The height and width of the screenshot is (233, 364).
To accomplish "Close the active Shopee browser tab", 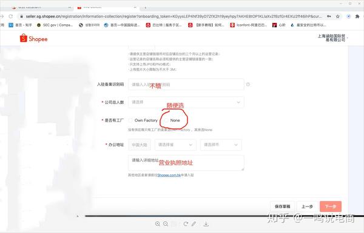I will coord(135,7).
